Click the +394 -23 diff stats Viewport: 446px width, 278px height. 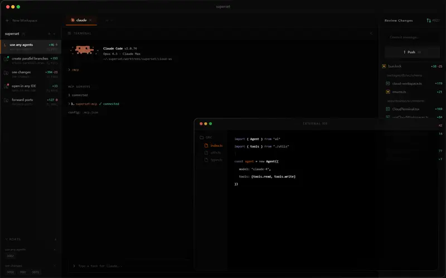(51, 72)
